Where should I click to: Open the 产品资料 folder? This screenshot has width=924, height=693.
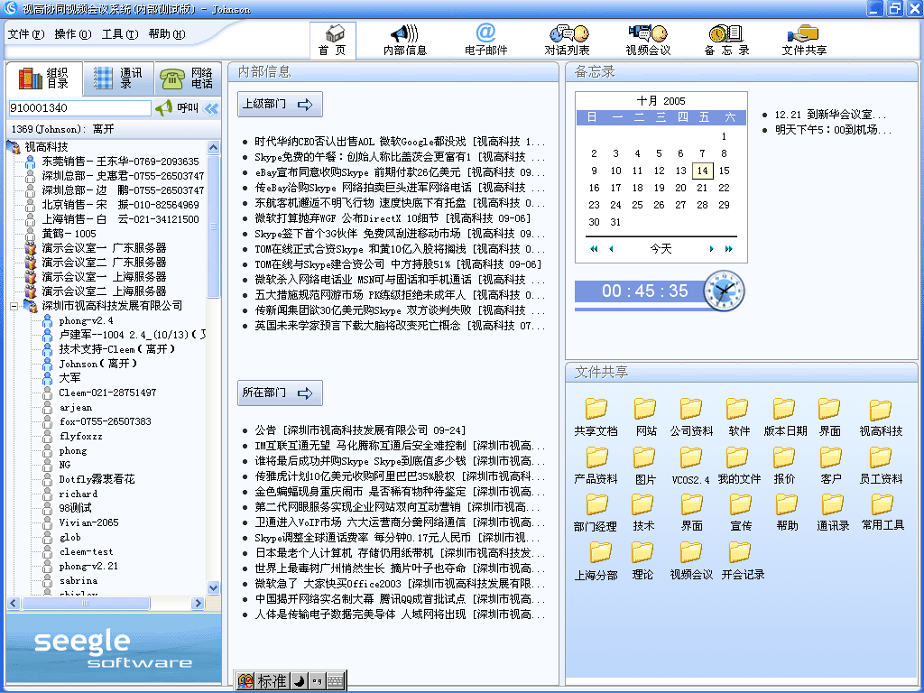coord(596,465)
